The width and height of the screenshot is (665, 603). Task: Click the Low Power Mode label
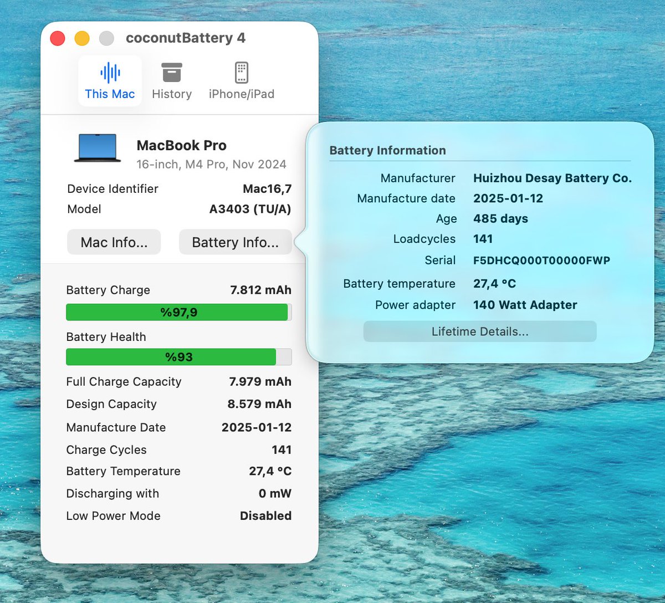113,515
